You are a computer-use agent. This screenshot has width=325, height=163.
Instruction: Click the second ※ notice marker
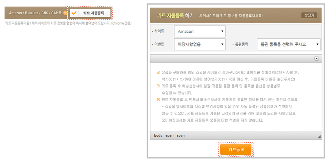pyautogui.click(x=158, y=86)
